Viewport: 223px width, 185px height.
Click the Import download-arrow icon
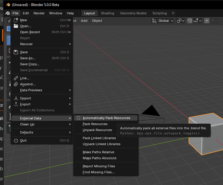pos(16,98)
